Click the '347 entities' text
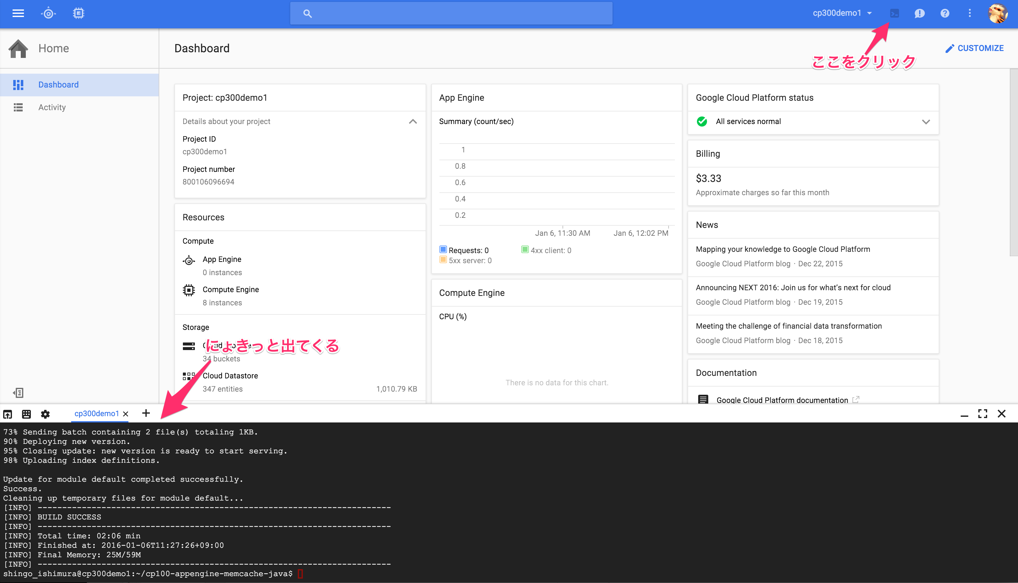 tap(223, 389)
